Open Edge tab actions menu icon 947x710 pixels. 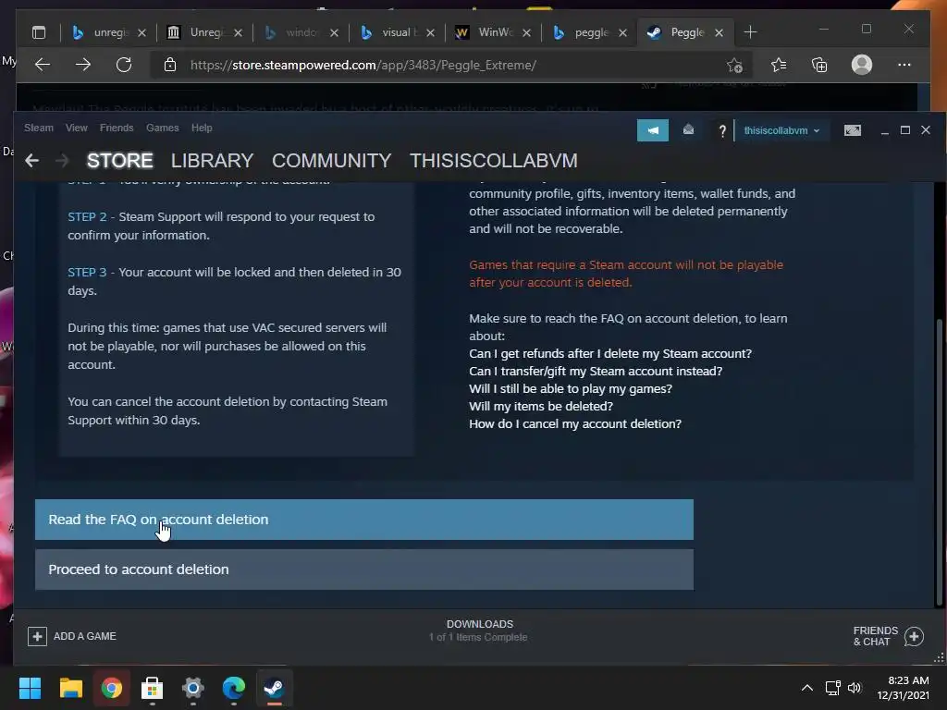point(39,32)
